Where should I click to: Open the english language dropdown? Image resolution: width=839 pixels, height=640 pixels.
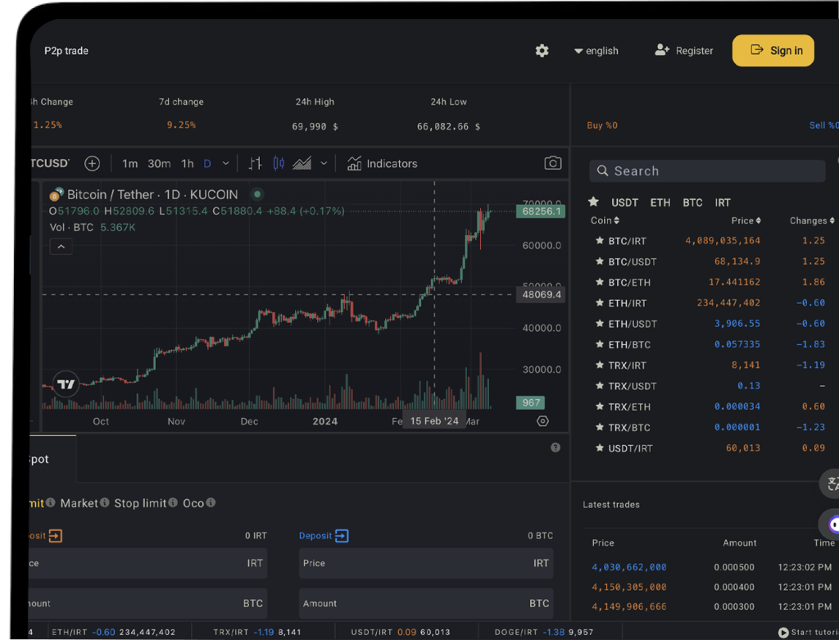596,51
